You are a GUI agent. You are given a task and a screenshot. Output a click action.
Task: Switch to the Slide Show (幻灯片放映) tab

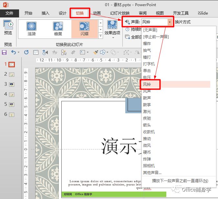[x=120, y=13]
